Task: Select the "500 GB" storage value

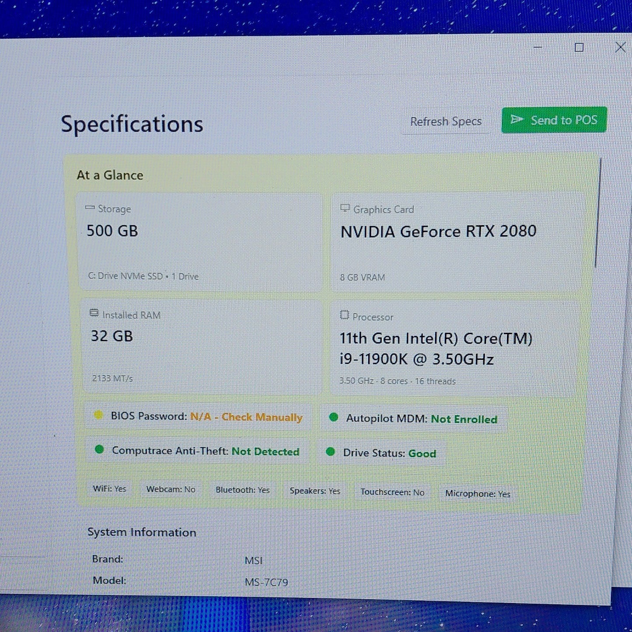Action: 112,230
